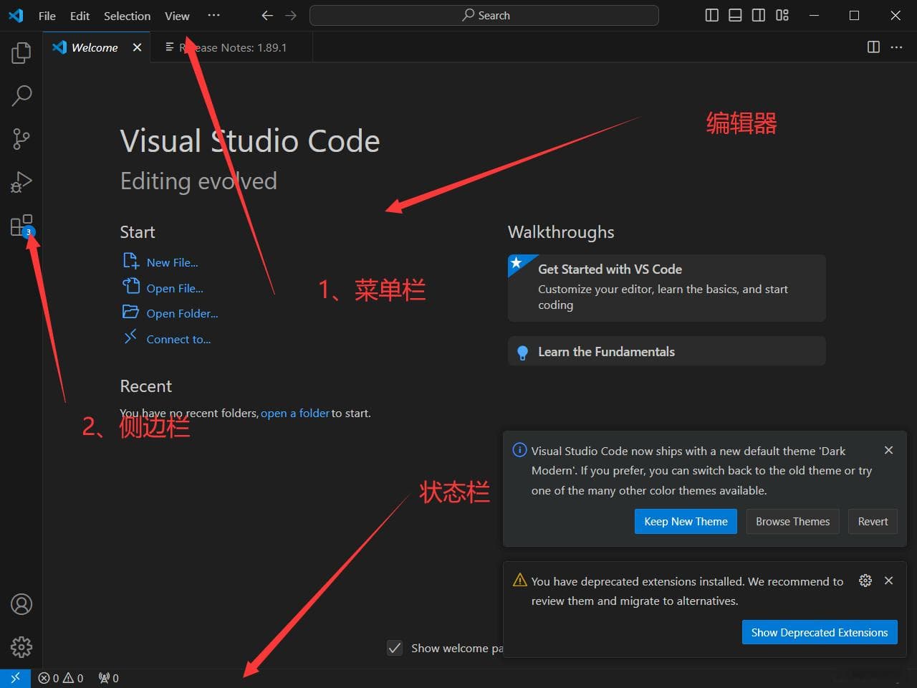
Task: Click the ports forwarded indicator in status bar
Action: [x=109, y=678]
